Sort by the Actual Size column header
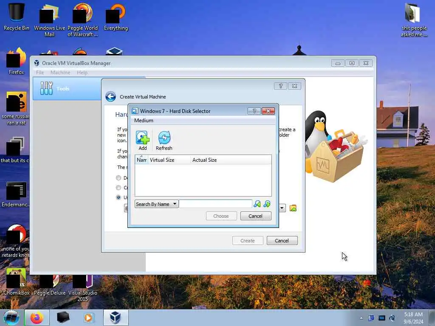This screenshot has width=435, height=326. tap(231, 160)
